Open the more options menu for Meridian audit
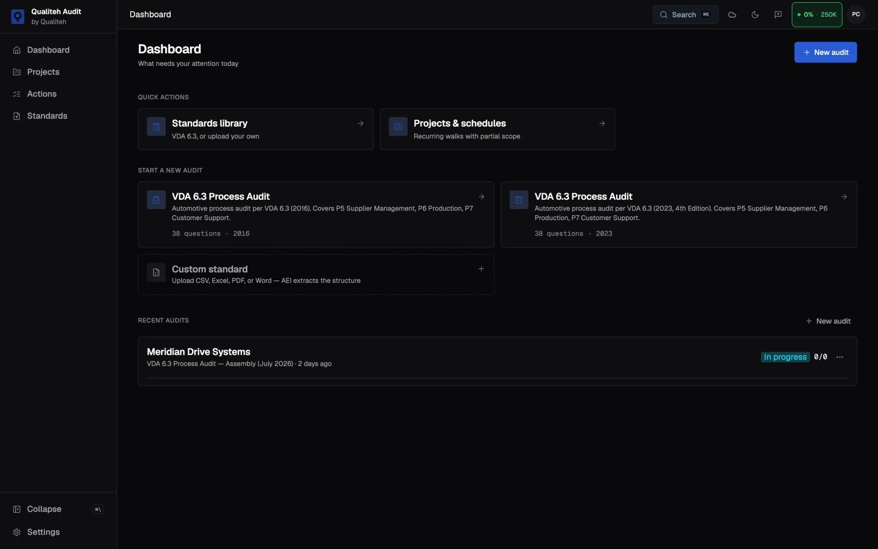The image size is (878, 549). pos(840,357)
